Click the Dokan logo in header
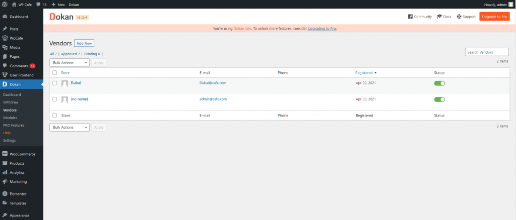The image size is (516, 220). 61,17
